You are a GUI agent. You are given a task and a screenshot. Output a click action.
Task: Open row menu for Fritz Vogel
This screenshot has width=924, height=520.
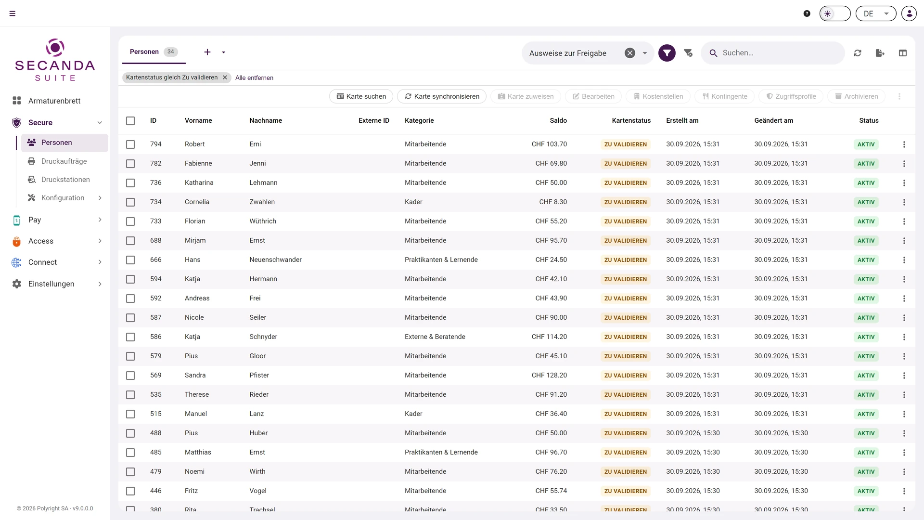pos(904,491)
